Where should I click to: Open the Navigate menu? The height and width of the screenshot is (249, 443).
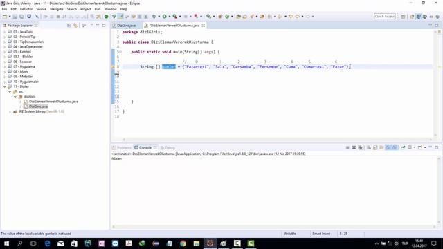[57, 9]
